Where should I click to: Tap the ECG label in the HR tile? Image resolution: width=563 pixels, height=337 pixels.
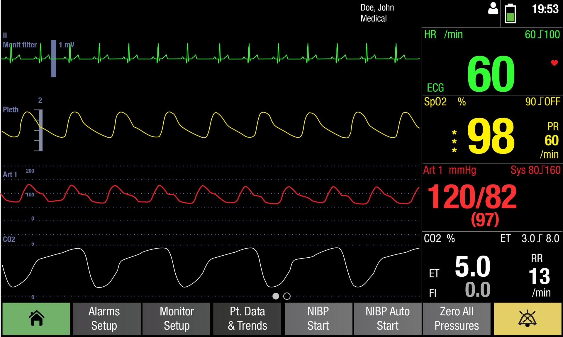point(435,87)
